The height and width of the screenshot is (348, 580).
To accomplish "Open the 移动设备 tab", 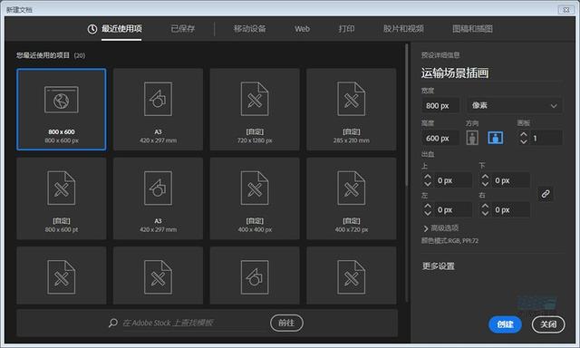I will pos(250,29).
